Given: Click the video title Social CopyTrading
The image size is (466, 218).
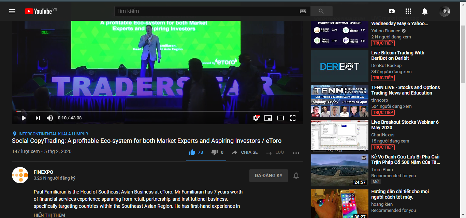Looking at the screenshot, I should point(147,141).
